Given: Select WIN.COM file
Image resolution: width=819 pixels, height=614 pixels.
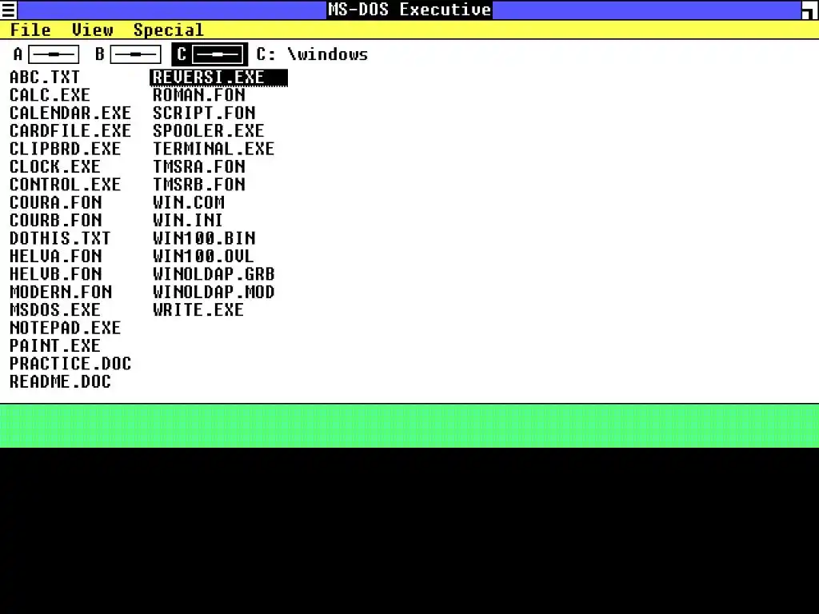Looking at the screenshot, I should coord(189,202).
